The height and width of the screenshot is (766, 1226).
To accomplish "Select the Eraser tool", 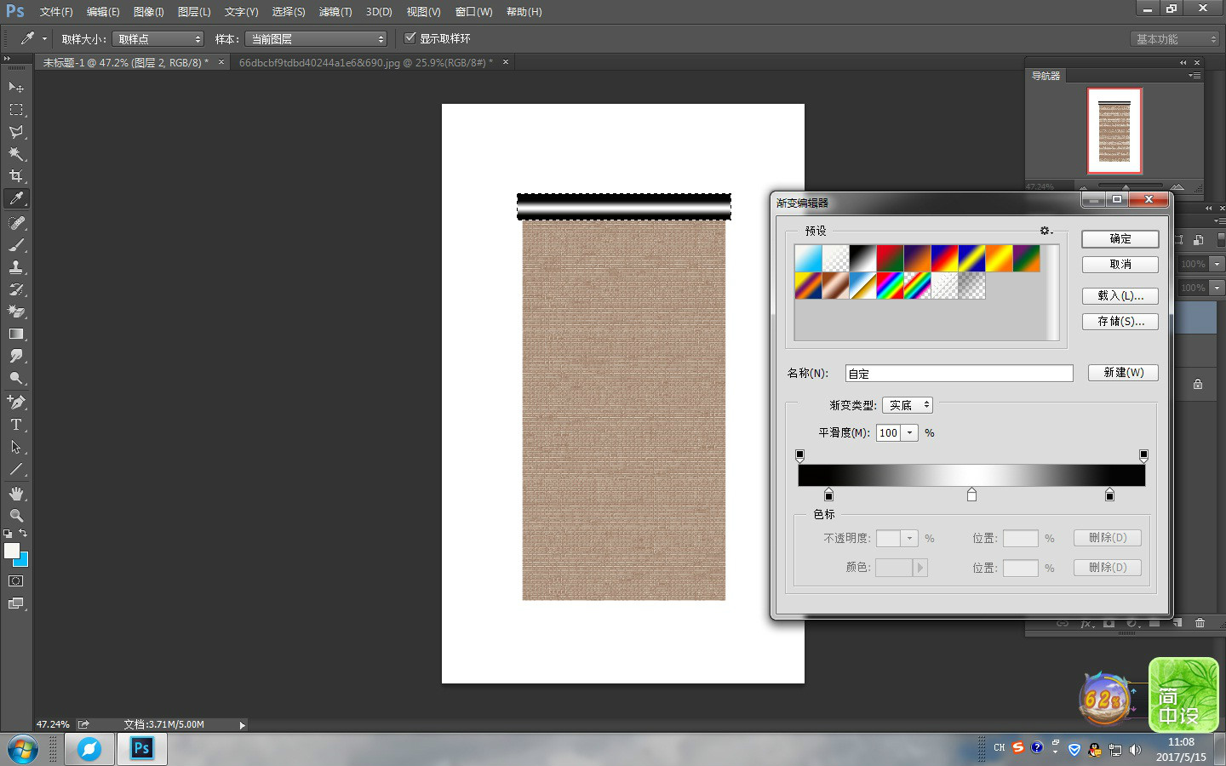I will [x=16, y=312].
